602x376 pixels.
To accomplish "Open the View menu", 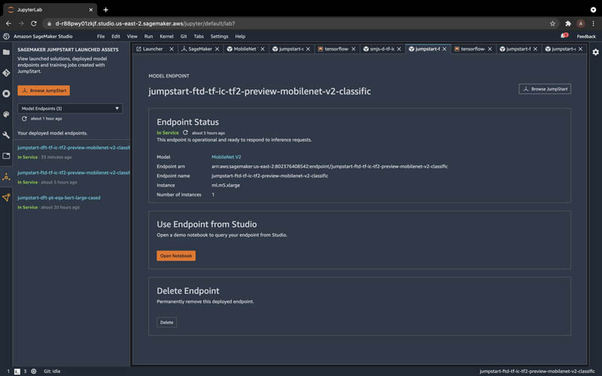I will pyautogui.click(x=132, y=36).
